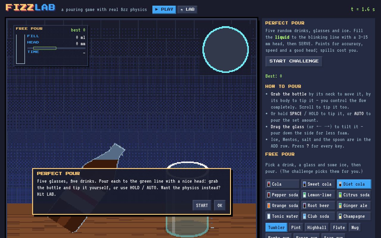Click the "a pouring game with real fizz physics" tagline
The width and height of the screenshot is (381, 238).
pyautogui.click(x=104, y=10)
